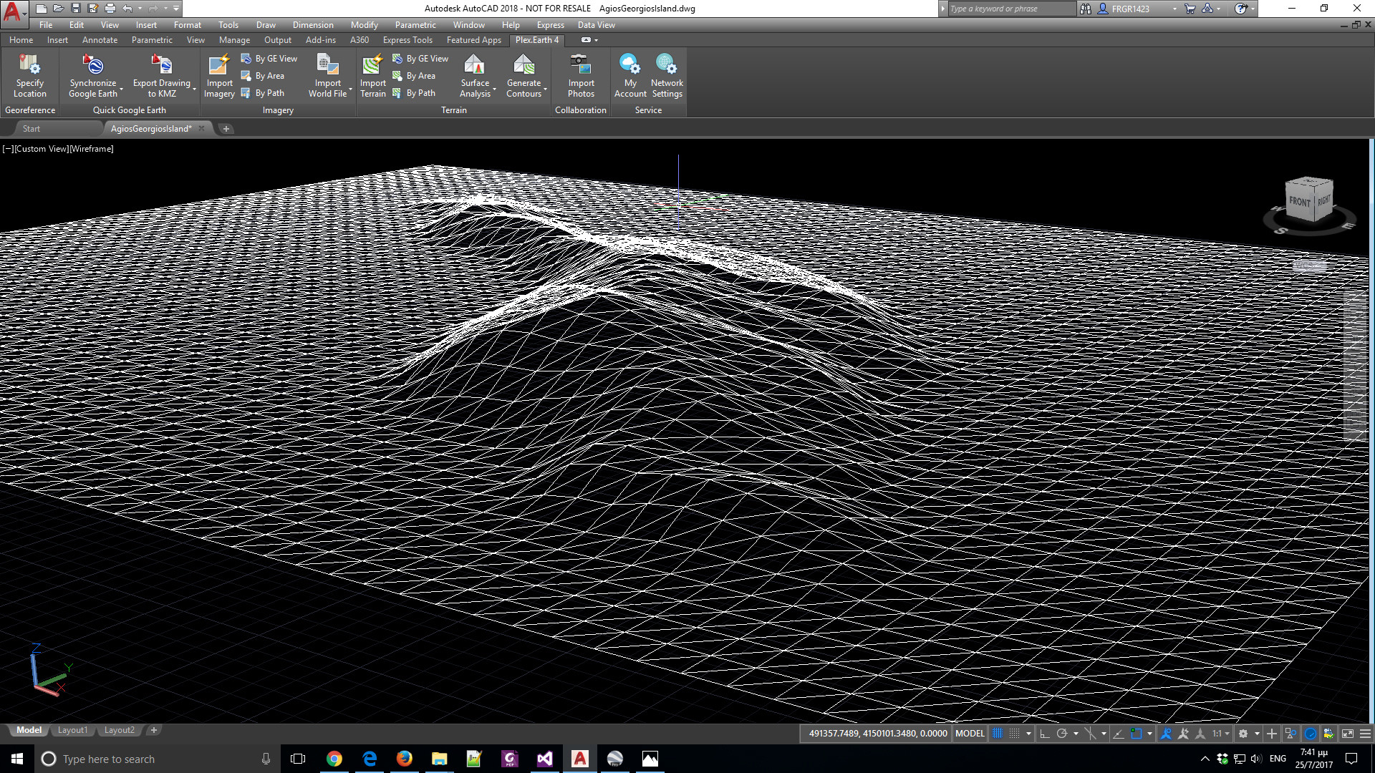This screenshot has width=1375, height=773.
Task: Toggle By GE View under Imagery section
Action: [x=270, y=57]
